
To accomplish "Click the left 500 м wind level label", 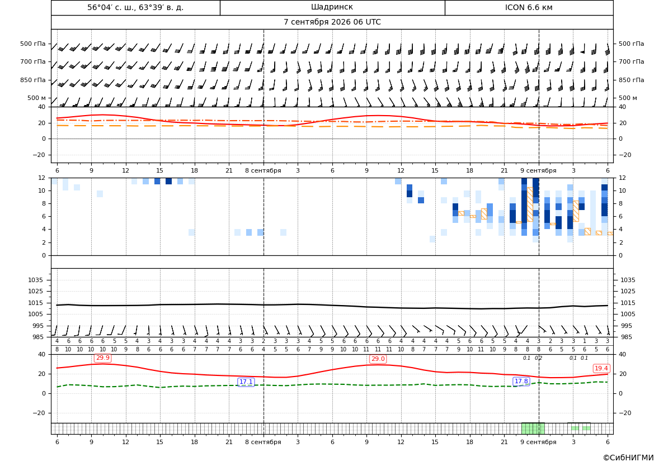I will (x=37, y=98).
